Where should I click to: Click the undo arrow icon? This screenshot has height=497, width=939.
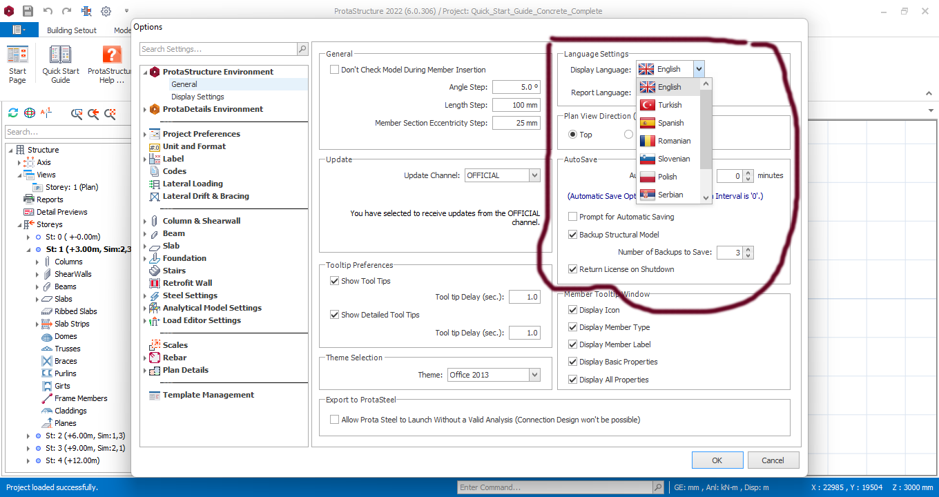click(48, 11)
